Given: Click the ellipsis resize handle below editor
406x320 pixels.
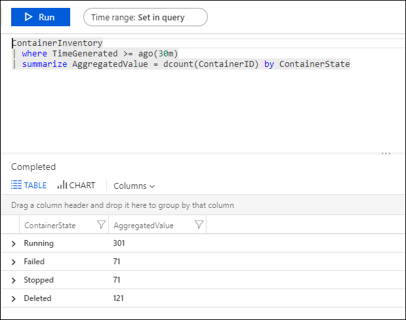Looking at the screenshot, I should coord(386,153).
